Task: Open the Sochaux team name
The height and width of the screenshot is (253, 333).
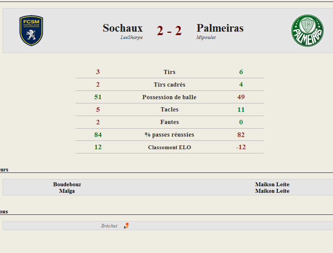Action: (122, 28)
